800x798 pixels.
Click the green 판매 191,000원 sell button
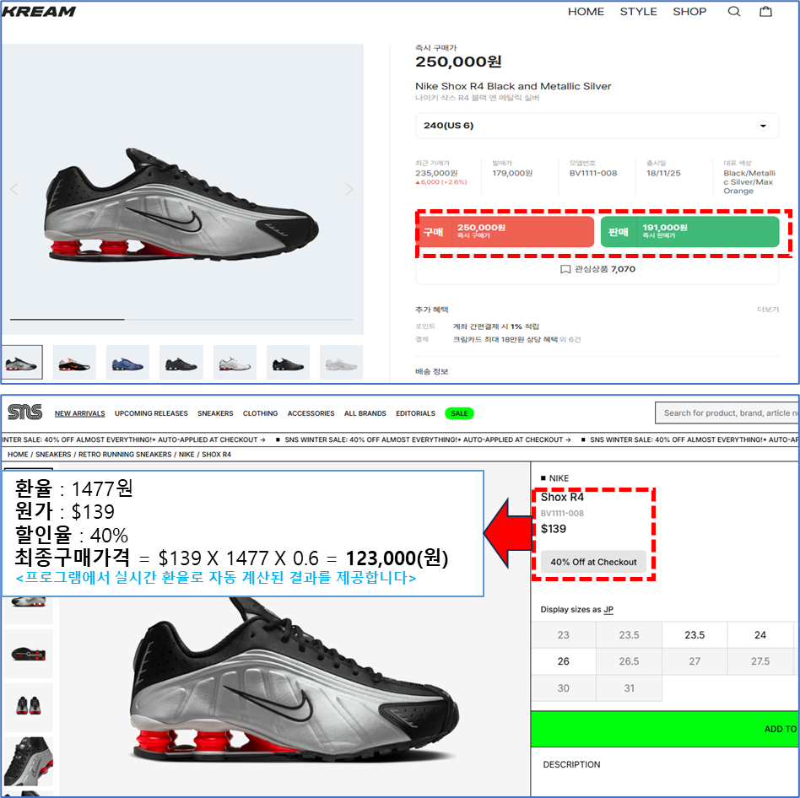689,232
